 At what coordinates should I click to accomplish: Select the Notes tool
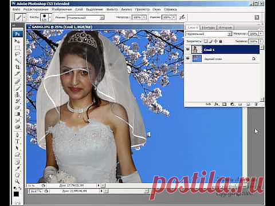[17, 163]
